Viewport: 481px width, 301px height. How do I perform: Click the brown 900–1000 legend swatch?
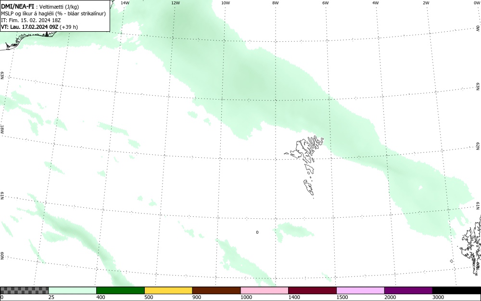pyautogui.click(x=216, y=290)
